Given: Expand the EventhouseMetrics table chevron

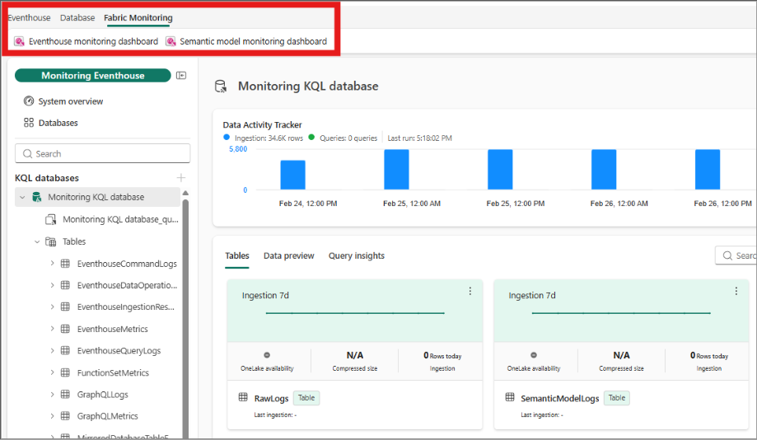Looking at the screenshot, I should (x=52, y=329).
